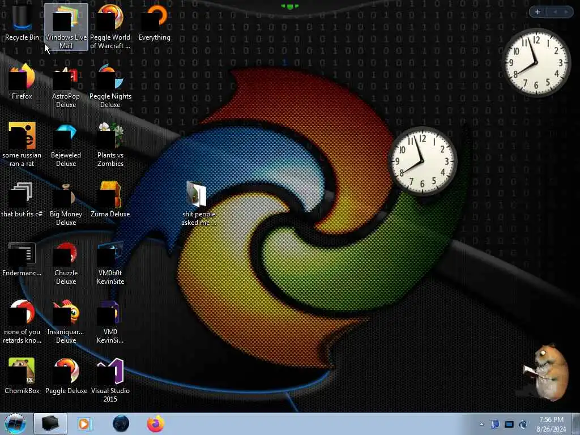Select the "some russian ran a rat" icon

click(22, 144)
